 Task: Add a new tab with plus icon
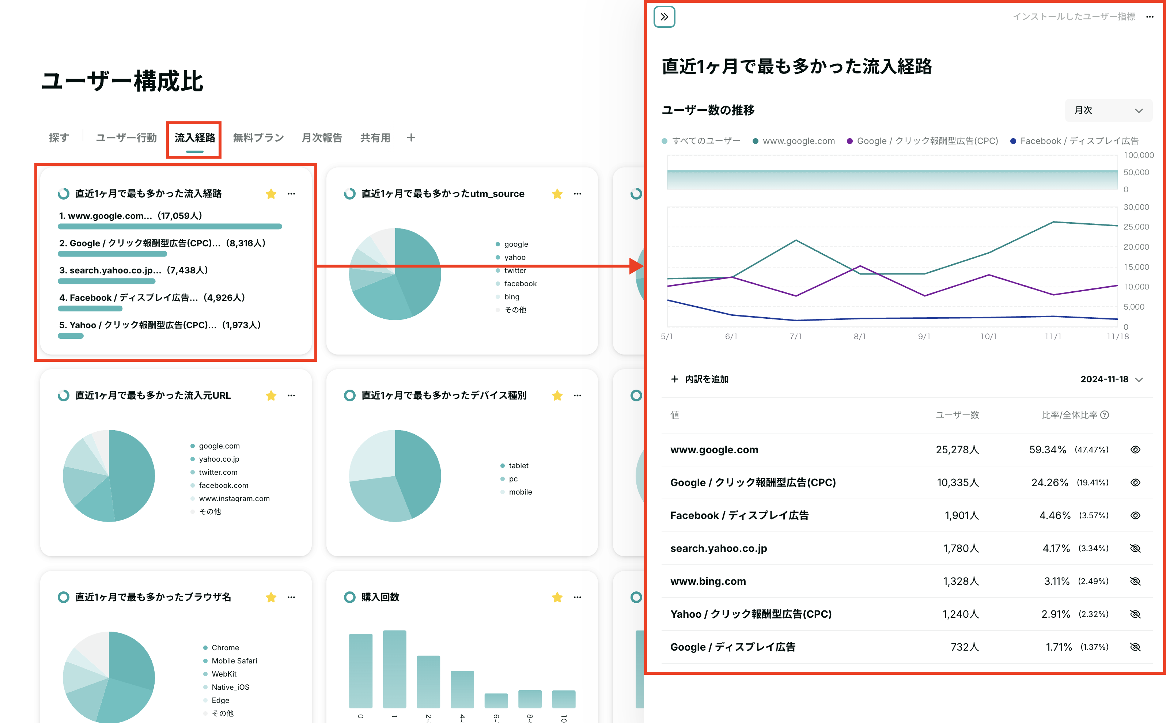tap(411, 138)
